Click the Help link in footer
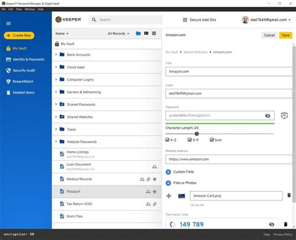 tap(267, 234)
